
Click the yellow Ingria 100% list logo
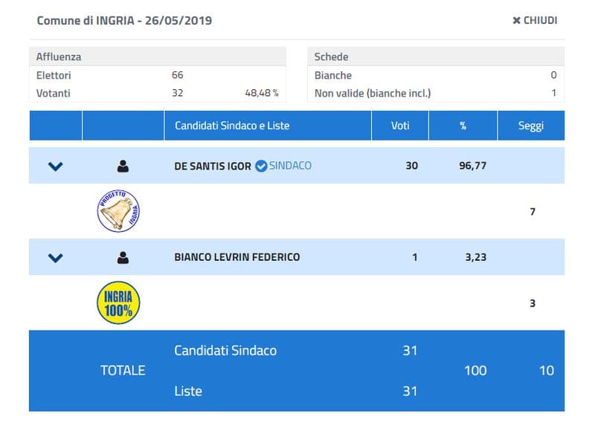118,303
